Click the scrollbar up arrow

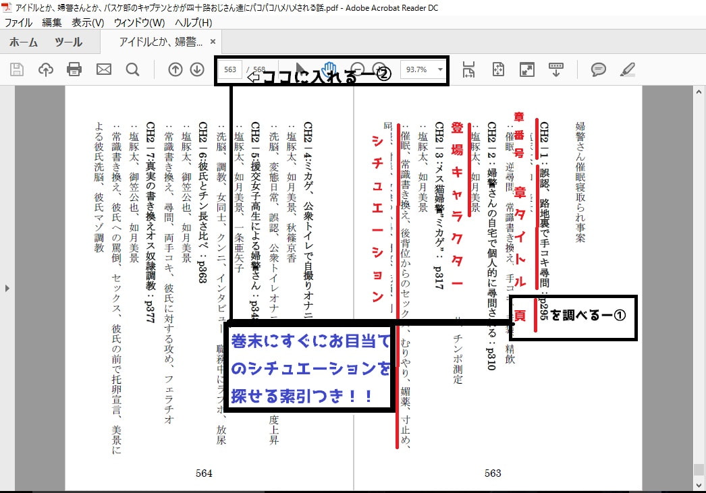click(699, 92)
